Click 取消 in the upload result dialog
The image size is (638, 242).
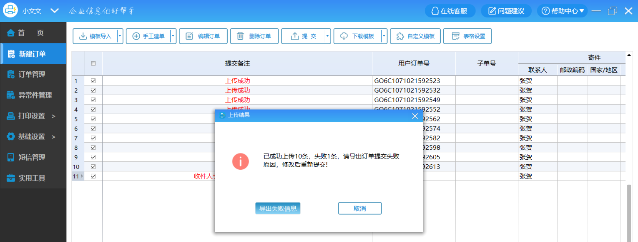[x=360, y=208]
